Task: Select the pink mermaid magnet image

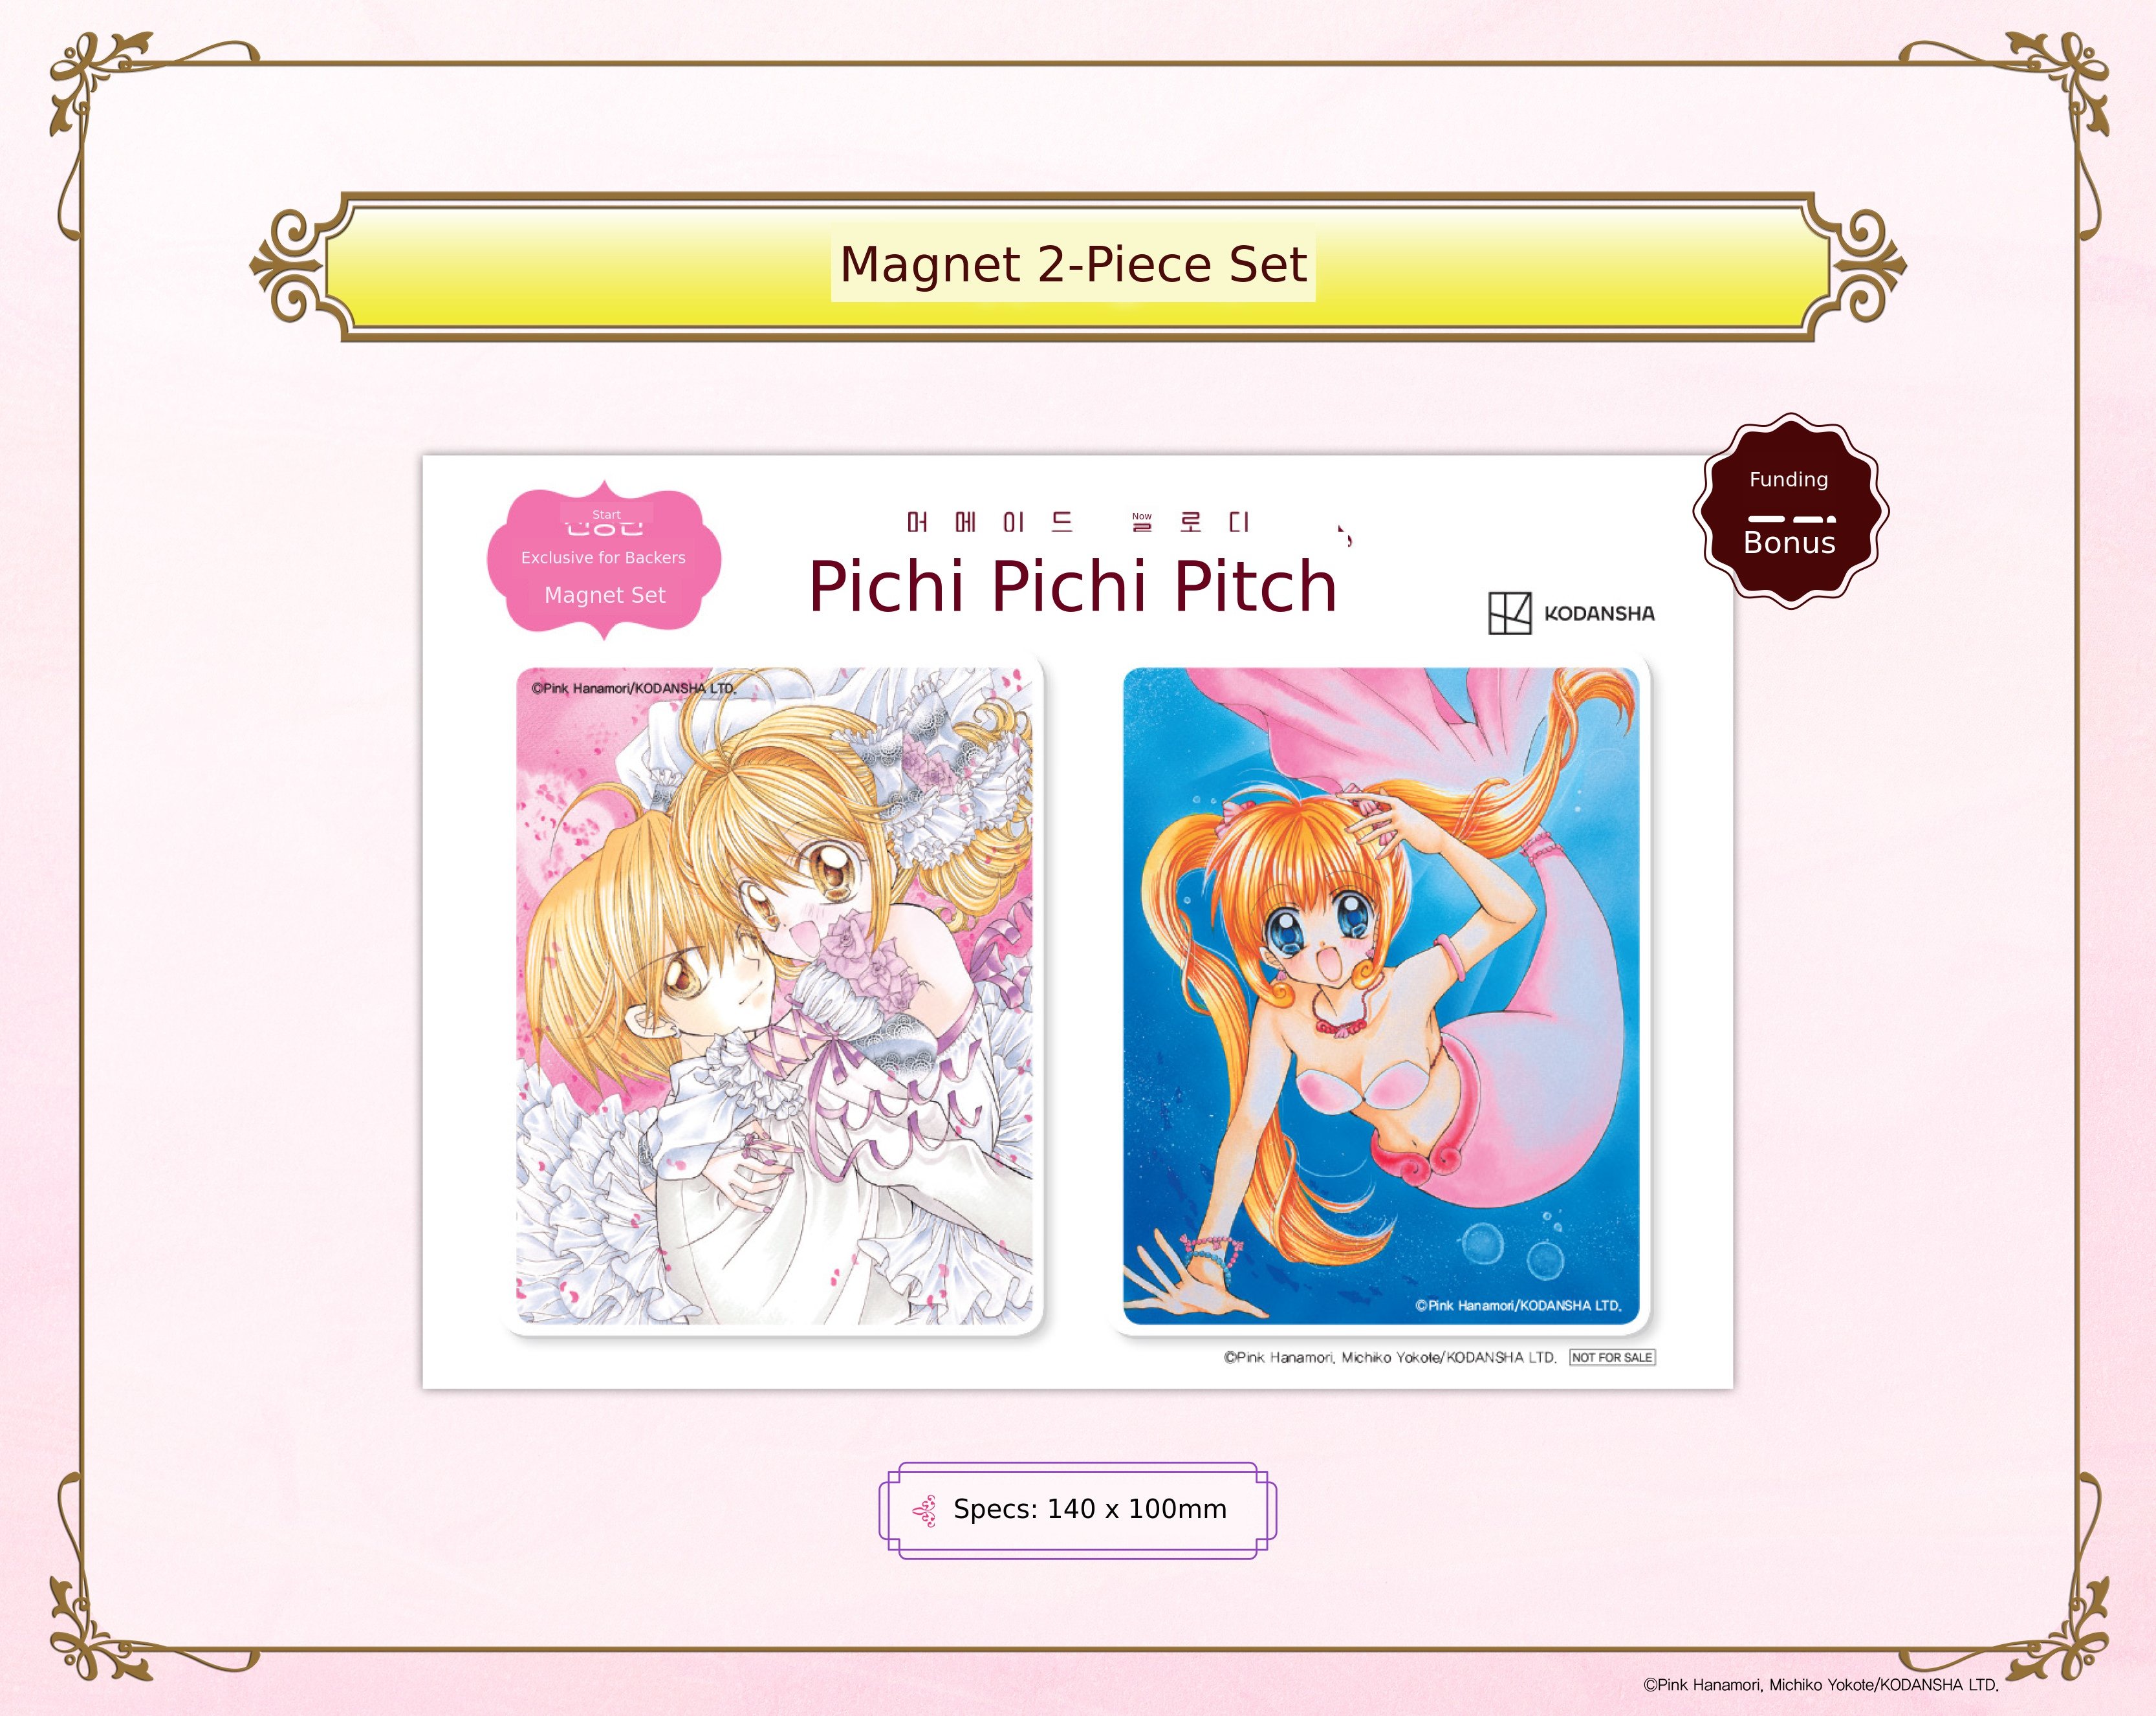Action: coord(1381,996)
